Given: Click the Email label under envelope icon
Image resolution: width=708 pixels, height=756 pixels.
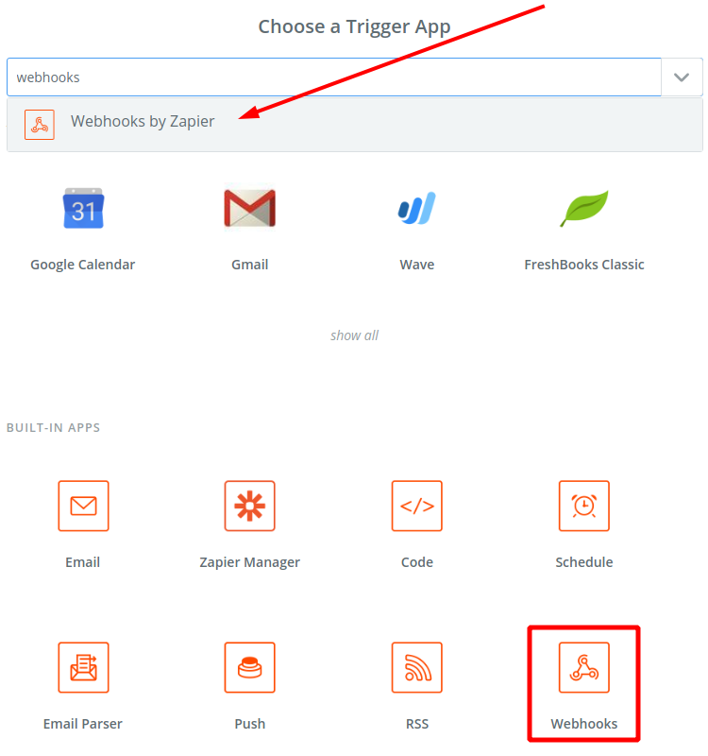Looking at the screenshot, I should coord(83,562).
